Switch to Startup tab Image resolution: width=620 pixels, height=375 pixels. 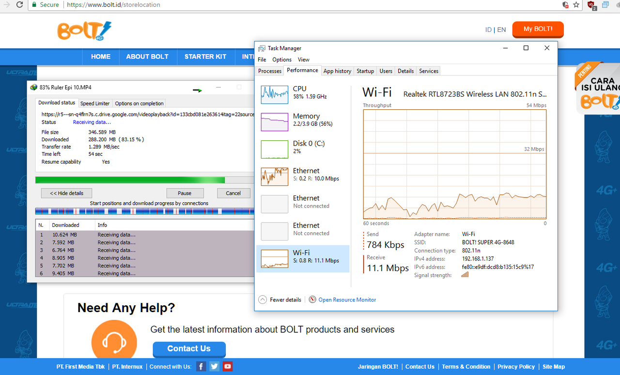click(365, 71)
